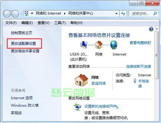Screen dimensions: 161x123
Task: Click the large house icon under active networks
Action: click(81, 80)
